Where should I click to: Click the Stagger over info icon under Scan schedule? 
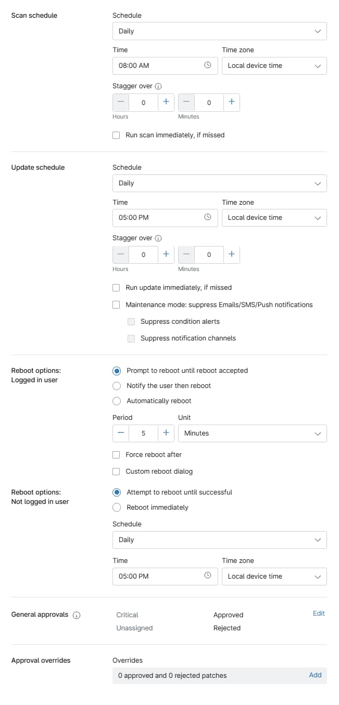159,86
